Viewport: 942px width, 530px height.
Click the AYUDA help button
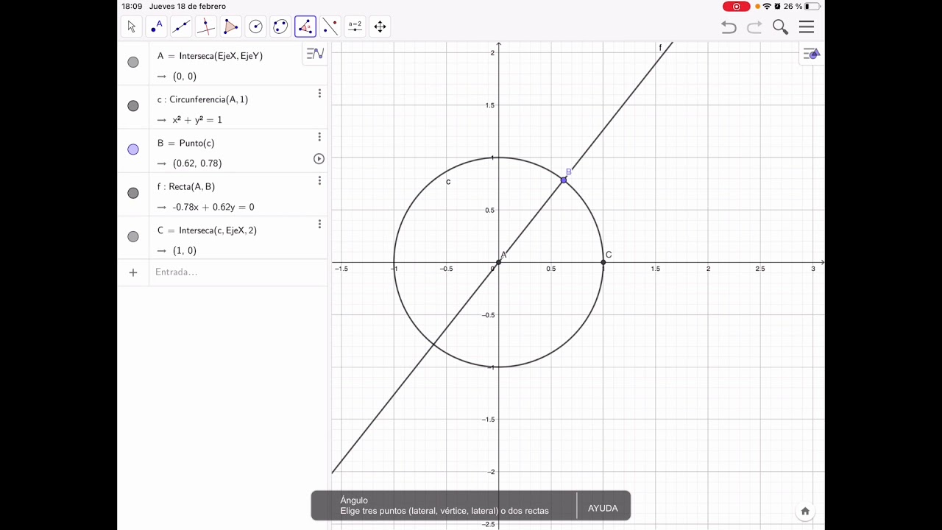pos(603,508)
